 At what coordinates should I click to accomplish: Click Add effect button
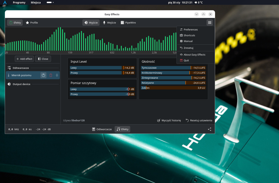pos(24,59)
